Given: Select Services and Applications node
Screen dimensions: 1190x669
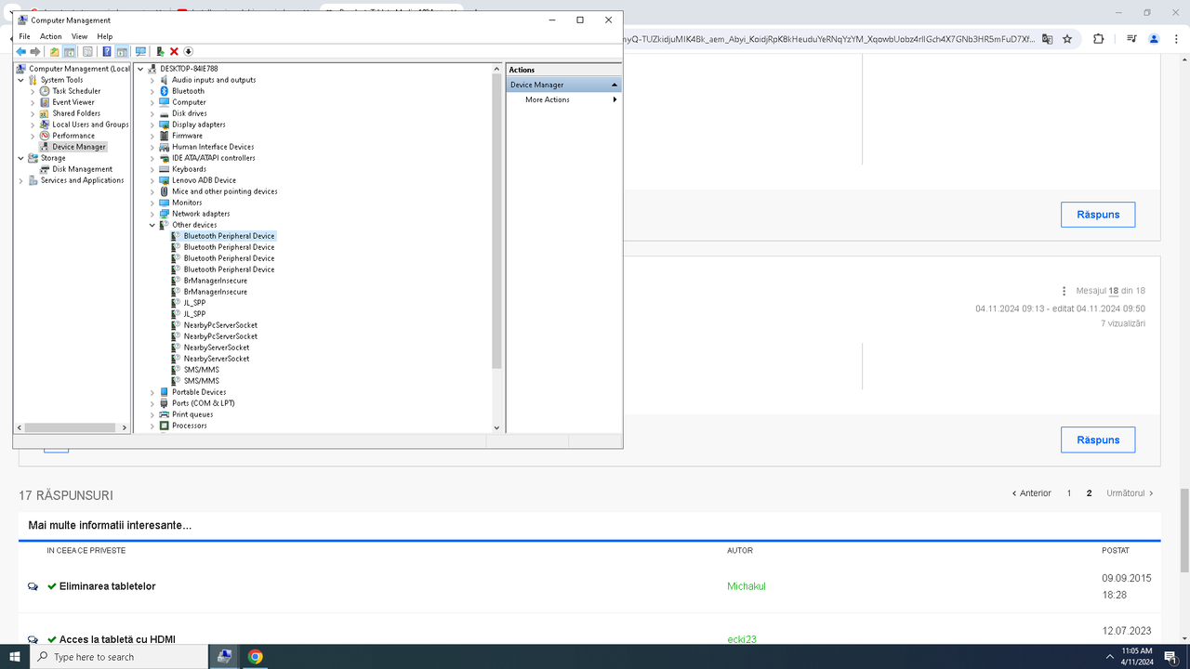Looking at the screenshot, I should [x=82, y=180].
